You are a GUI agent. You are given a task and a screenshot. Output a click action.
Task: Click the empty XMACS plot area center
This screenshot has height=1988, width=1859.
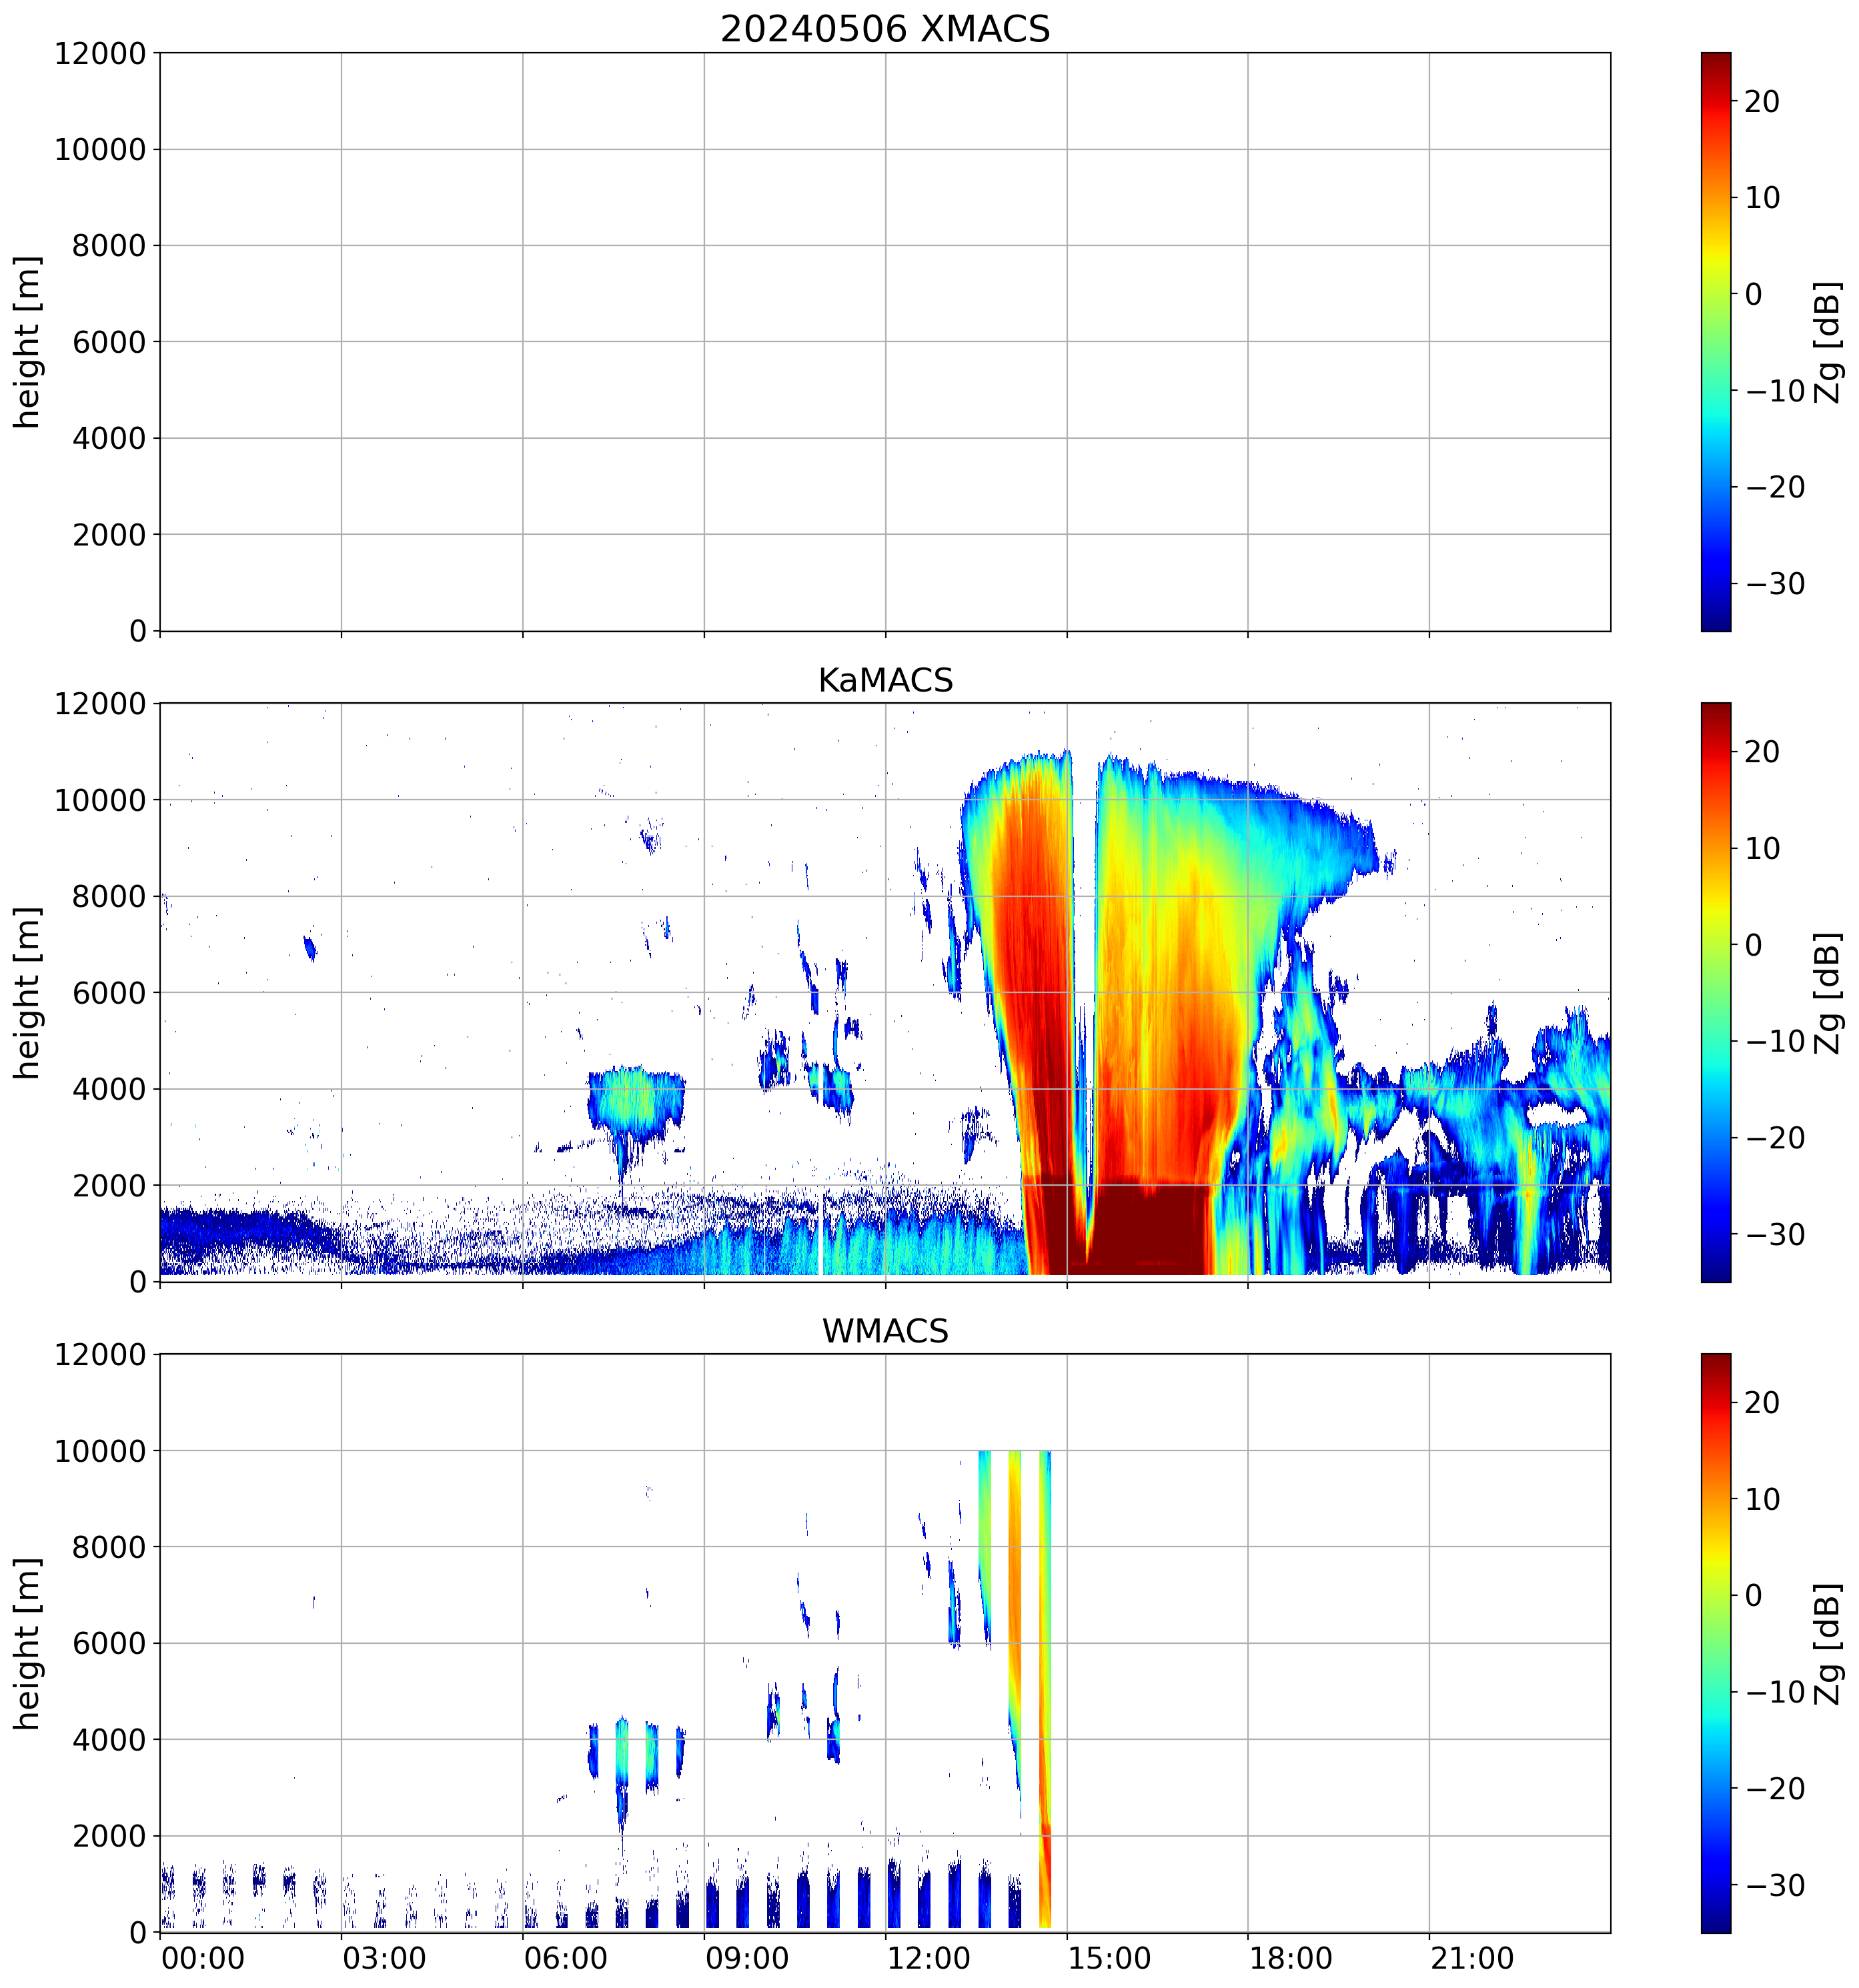pos(884,342)
